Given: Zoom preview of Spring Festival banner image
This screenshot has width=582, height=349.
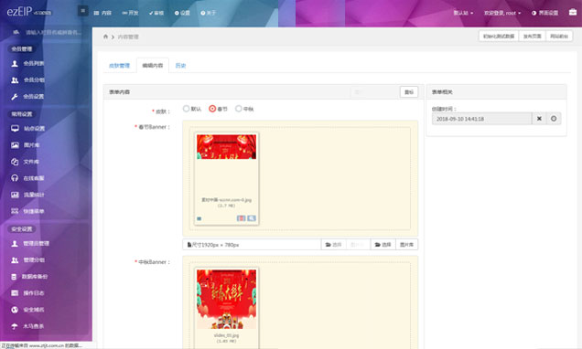Looking at the screenshot, I should click(x=252, y=218).
